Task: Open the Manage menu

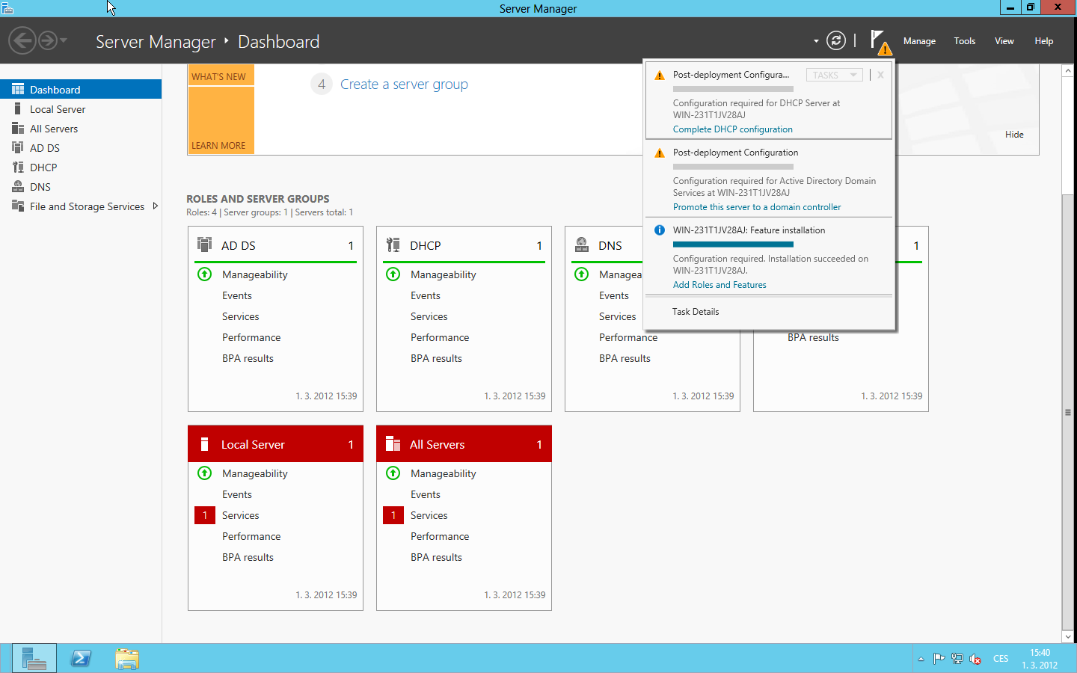Action: [x=919, y=41]
